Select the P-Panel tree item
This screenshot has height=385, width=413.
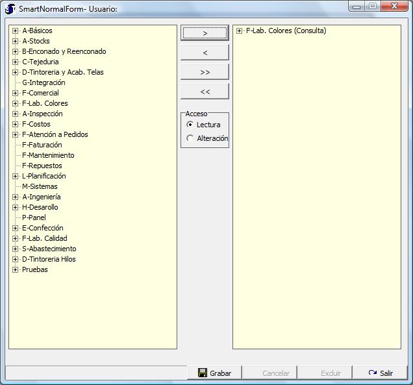[x=34, y=217]
